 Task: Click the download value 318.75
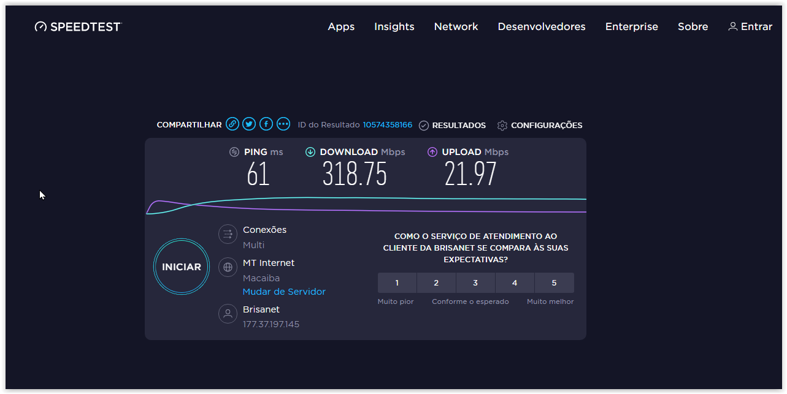click(x=355, y=175)
